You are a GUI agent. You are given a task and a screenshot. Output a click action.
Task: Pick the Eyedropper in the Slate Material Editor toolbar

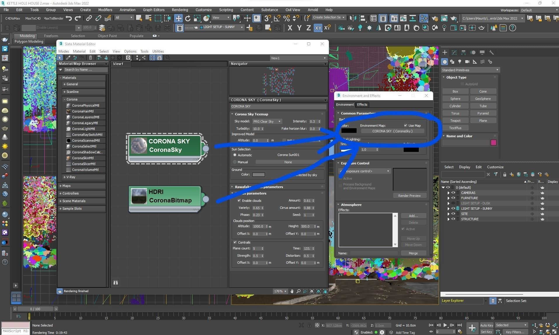pyautogui.click(x=68, y=58)
